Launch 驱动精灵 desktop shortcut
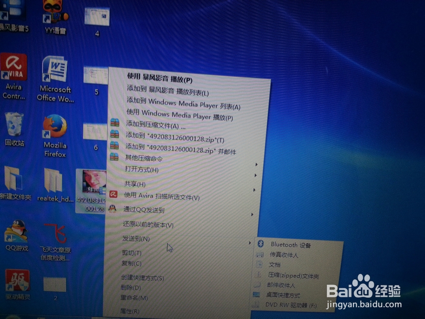This screenshot has height=319, width=425. click(17, 285)
